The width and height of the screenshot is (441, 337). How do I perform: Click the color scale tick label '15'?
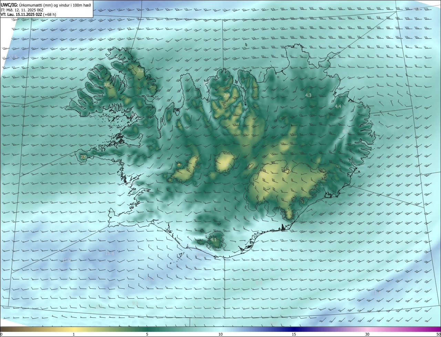294,334
